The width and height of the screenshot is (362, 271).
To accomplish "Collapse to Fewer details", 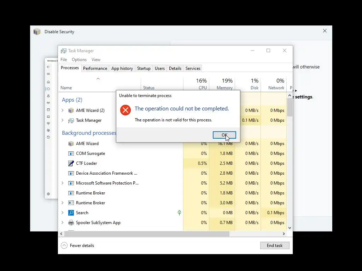I will point(77,246).
